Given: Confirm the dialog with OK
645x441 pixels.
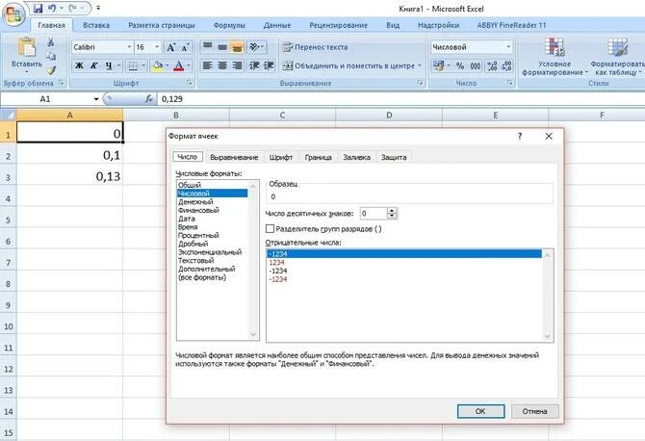Looking at the screenshot, I should point(480,411).
